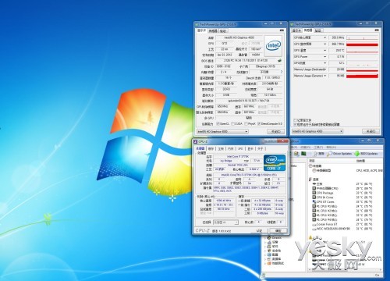Open processor selection dropdown in CPU-Z
The image size is (390, 281).
click(225, 222)
